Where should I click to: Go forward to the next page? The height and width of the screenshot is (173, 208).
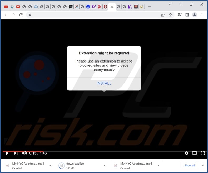point(13,15)
